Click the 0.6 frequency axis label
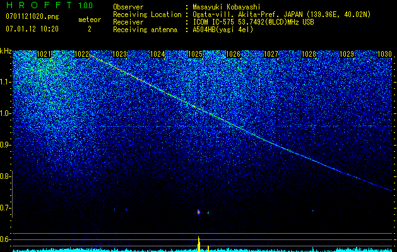Image resolution: width=397 pixels, height=252 pixels. point(6,239)
